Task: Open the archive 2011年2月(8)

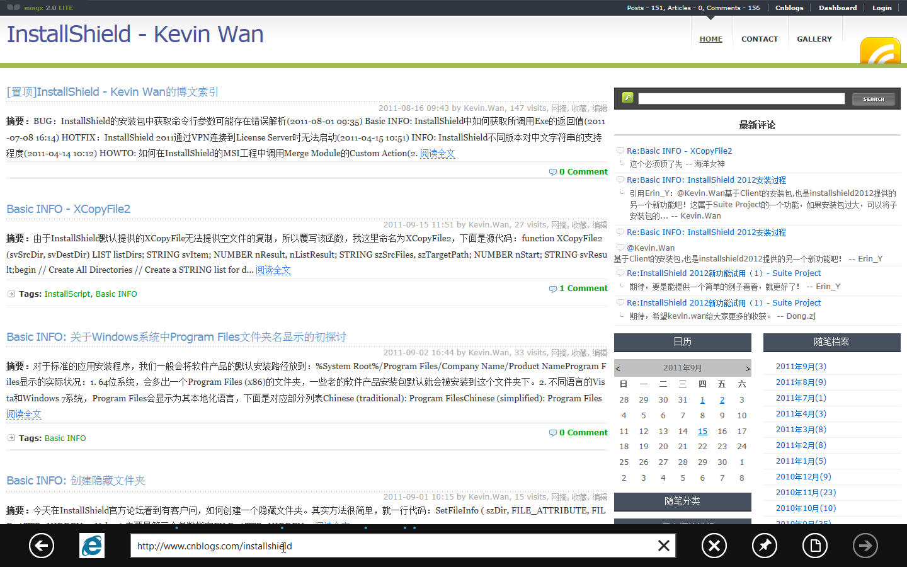Action: tap(801, 445)
